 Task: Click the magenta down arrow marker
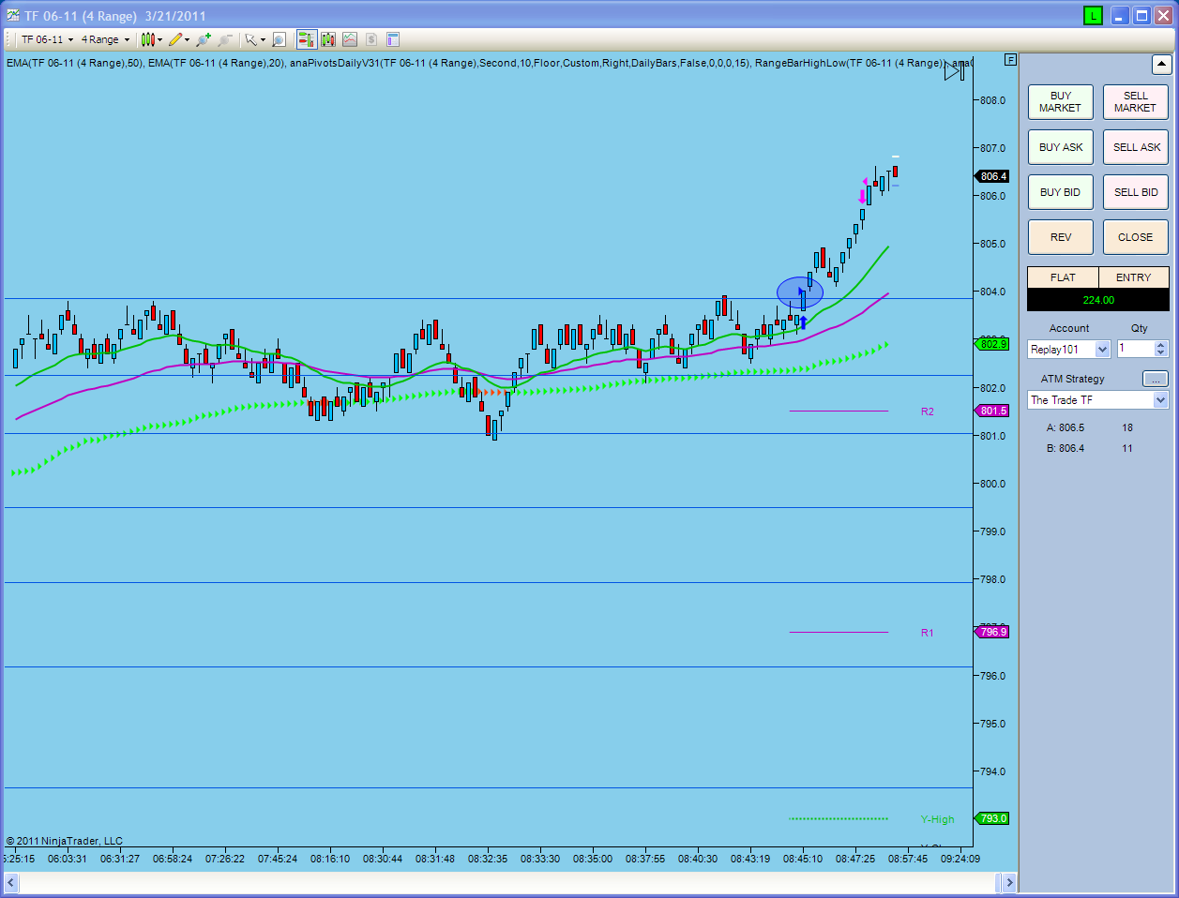point(862,197)
